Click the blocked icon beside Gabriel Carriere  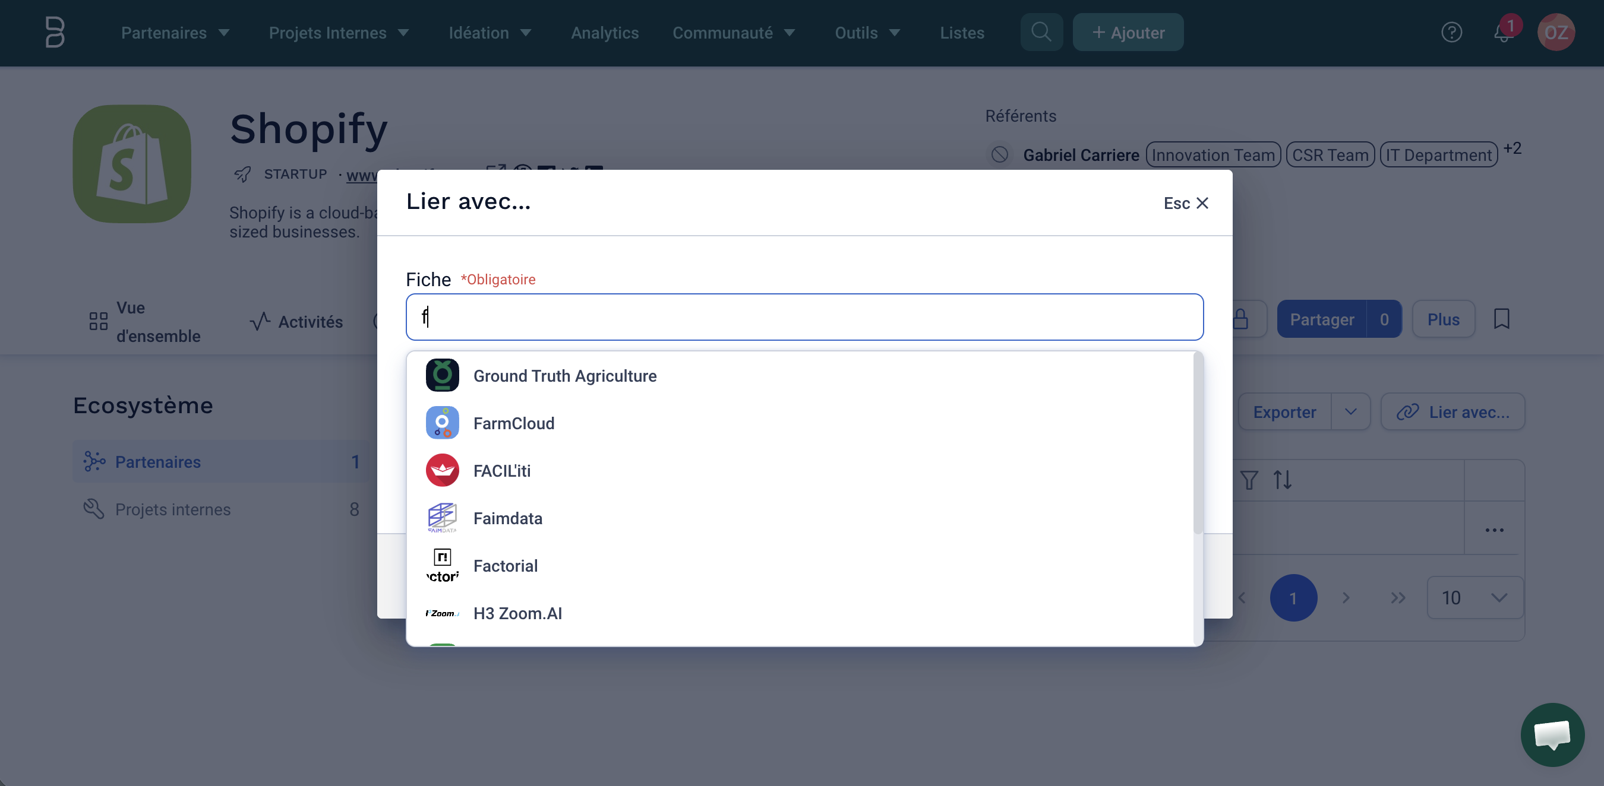click(999, 154)
